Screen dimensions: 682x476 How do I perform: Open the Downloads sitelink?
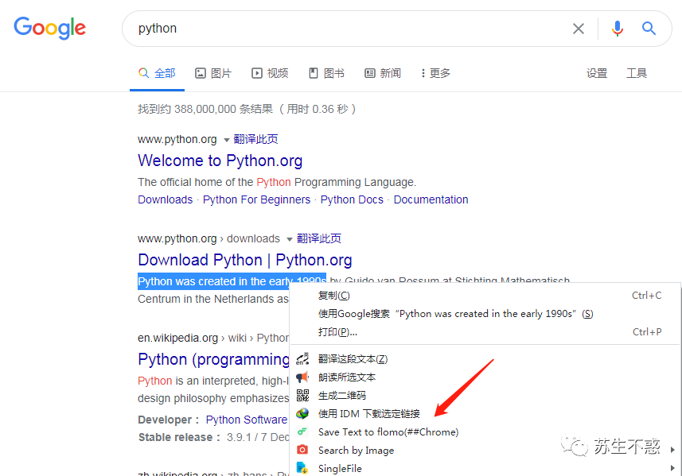pos(166,199)
